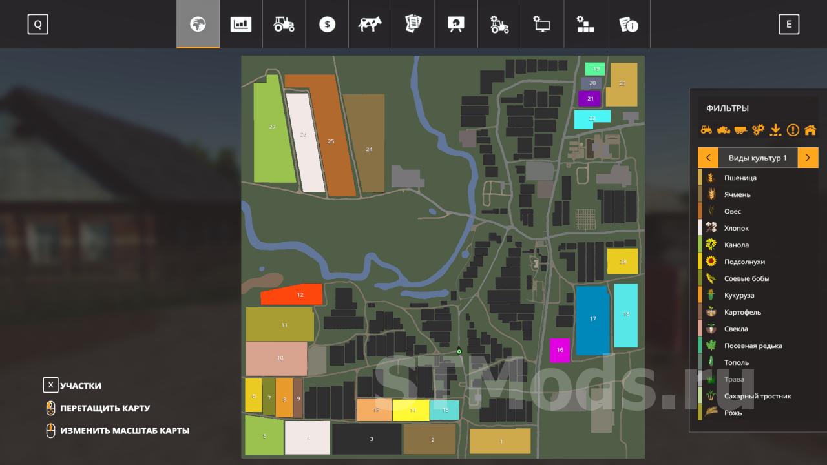This screenshot has width=827, height=465.
Task: Toggle Овес crop visibility
Action: [758, 211]
